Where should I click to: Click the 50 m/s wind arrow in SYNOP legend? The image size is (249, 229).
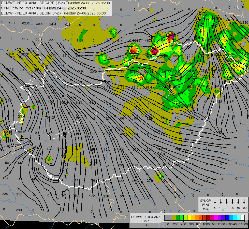[x=238, y=201]
